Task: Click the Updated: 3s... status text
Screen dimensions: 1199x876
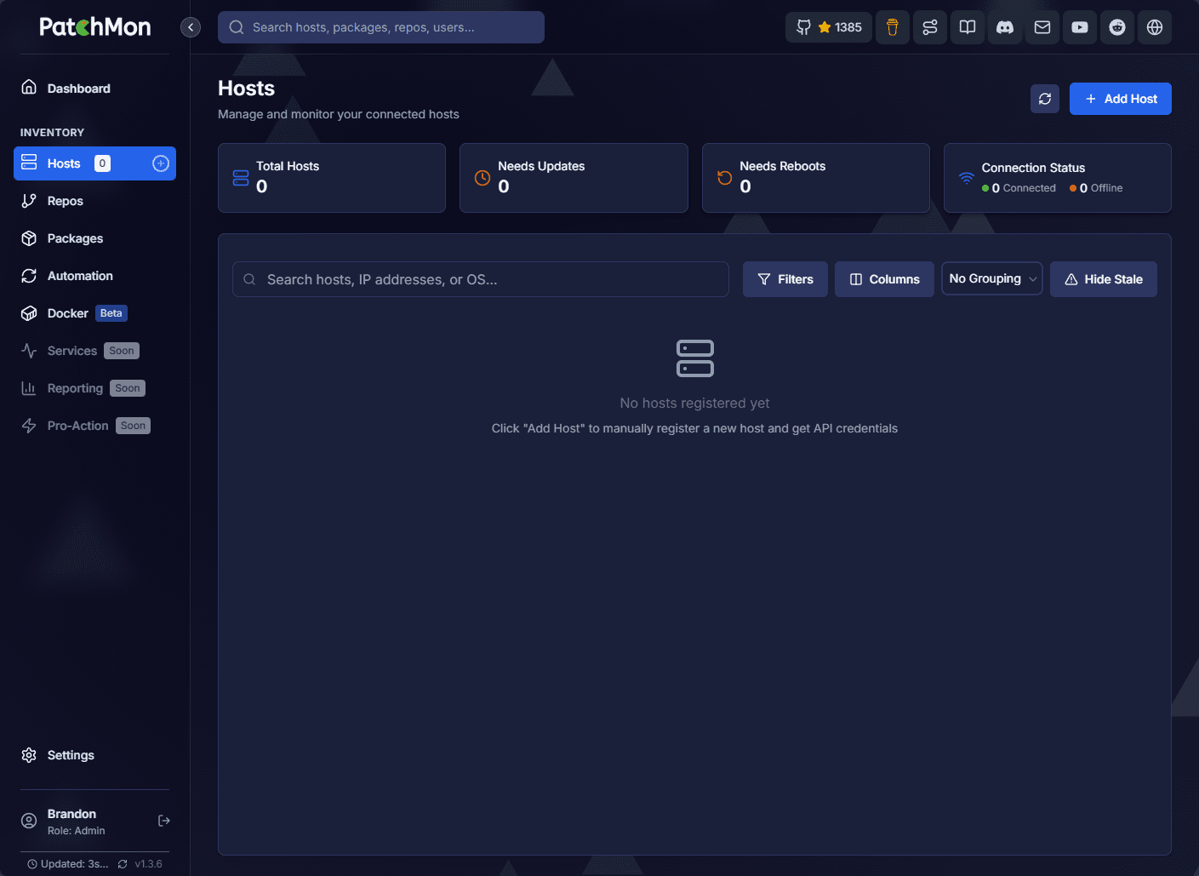Action: pyautogui.click(x=75, y=864)
